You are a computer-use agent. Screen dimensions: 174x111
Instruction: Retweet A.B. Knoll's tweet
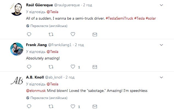click(51, 106)
